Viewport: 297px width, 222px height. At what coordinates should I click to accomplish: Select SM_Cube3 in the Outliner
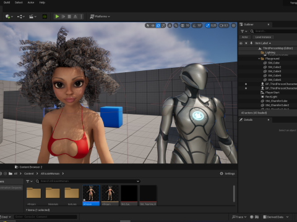click(274, 72)
